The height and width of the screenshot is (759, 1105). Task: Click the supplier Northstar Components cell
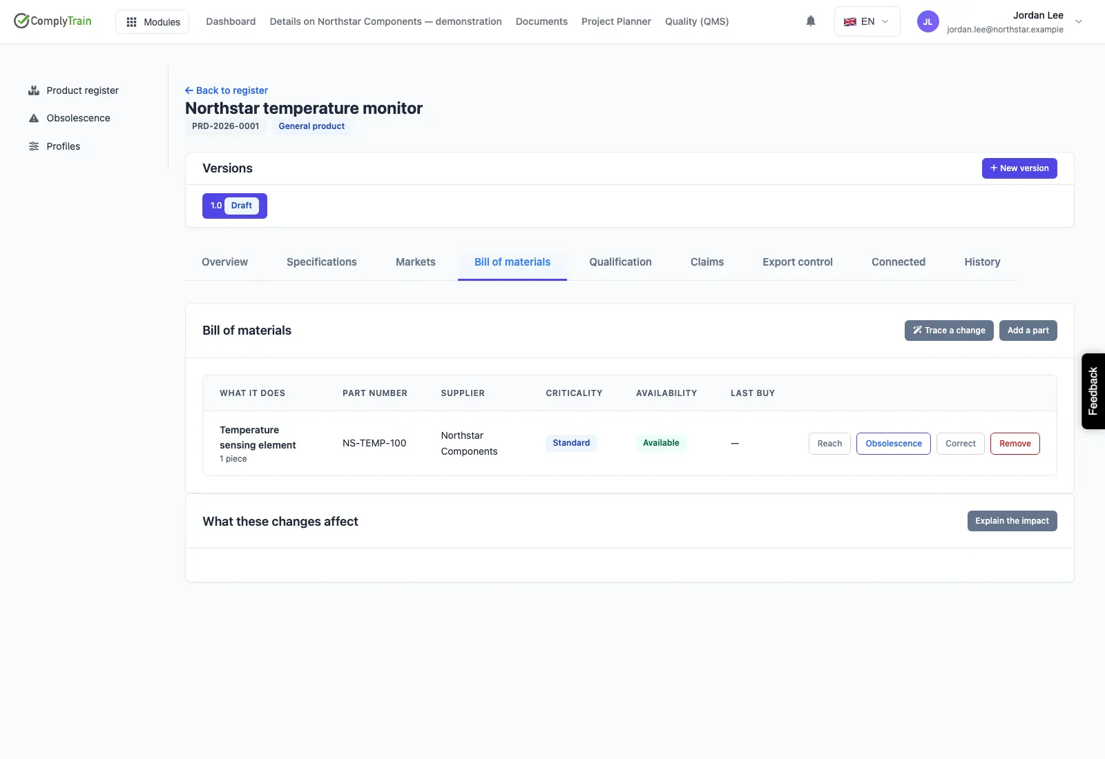470,444
